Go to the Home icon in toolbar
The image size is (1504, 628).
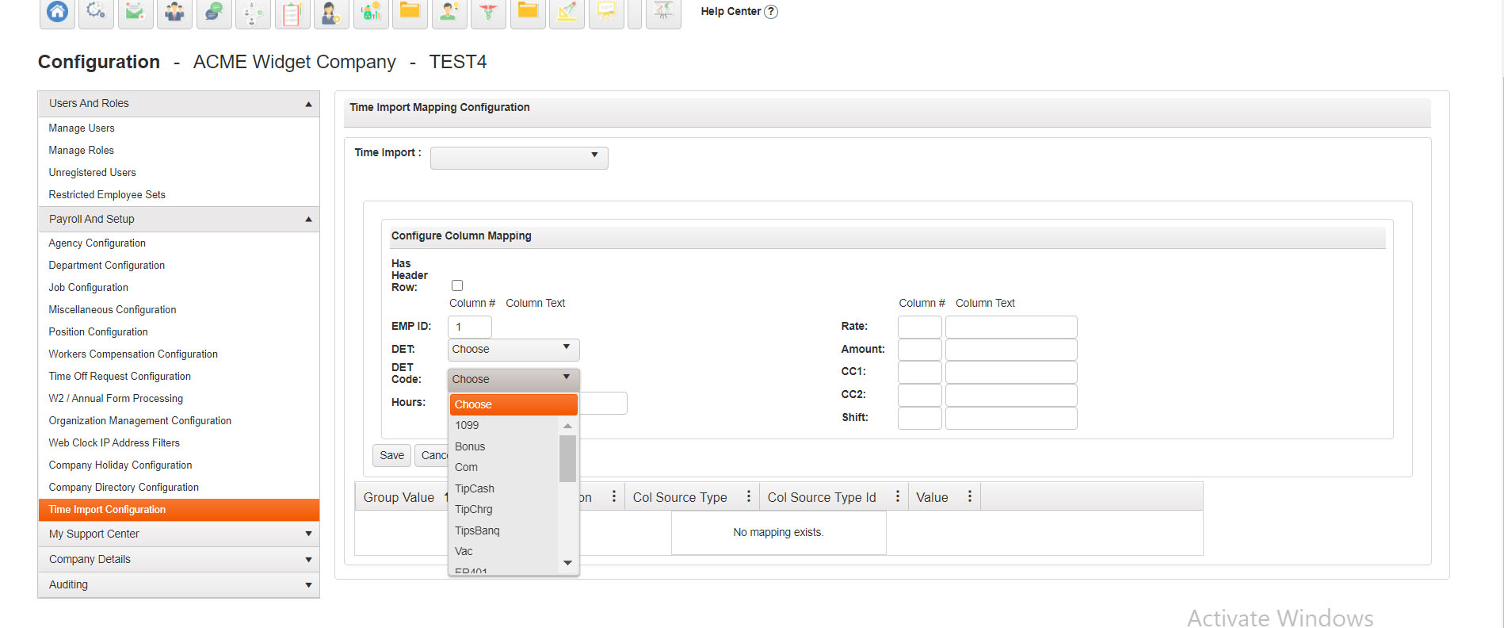pyautogui.click(x=57, y=12)
